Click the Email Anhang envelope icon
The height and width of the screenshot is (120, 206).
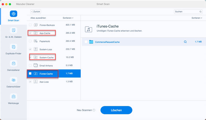pyautogui.click(x=36, y=65)
